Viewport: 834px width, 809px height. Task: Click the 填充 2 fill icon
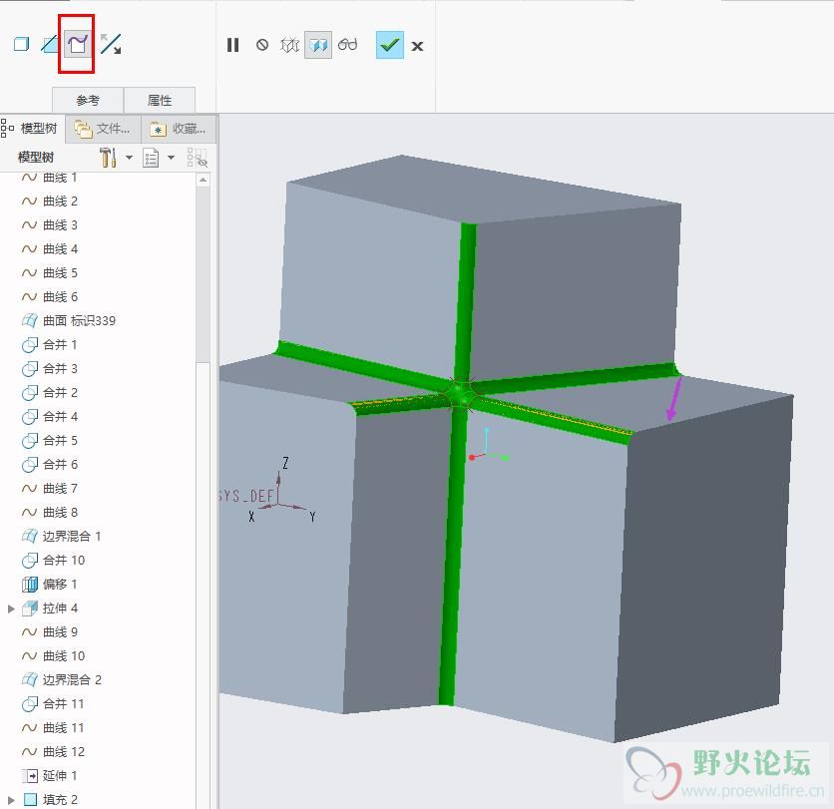tap(30, 799)
